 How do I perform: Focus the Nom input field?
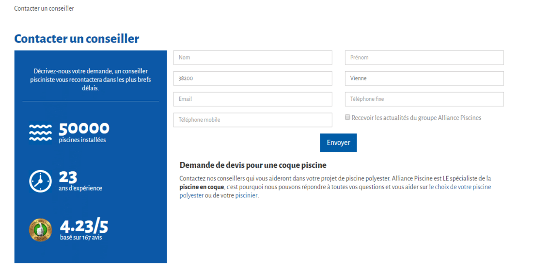252,58
